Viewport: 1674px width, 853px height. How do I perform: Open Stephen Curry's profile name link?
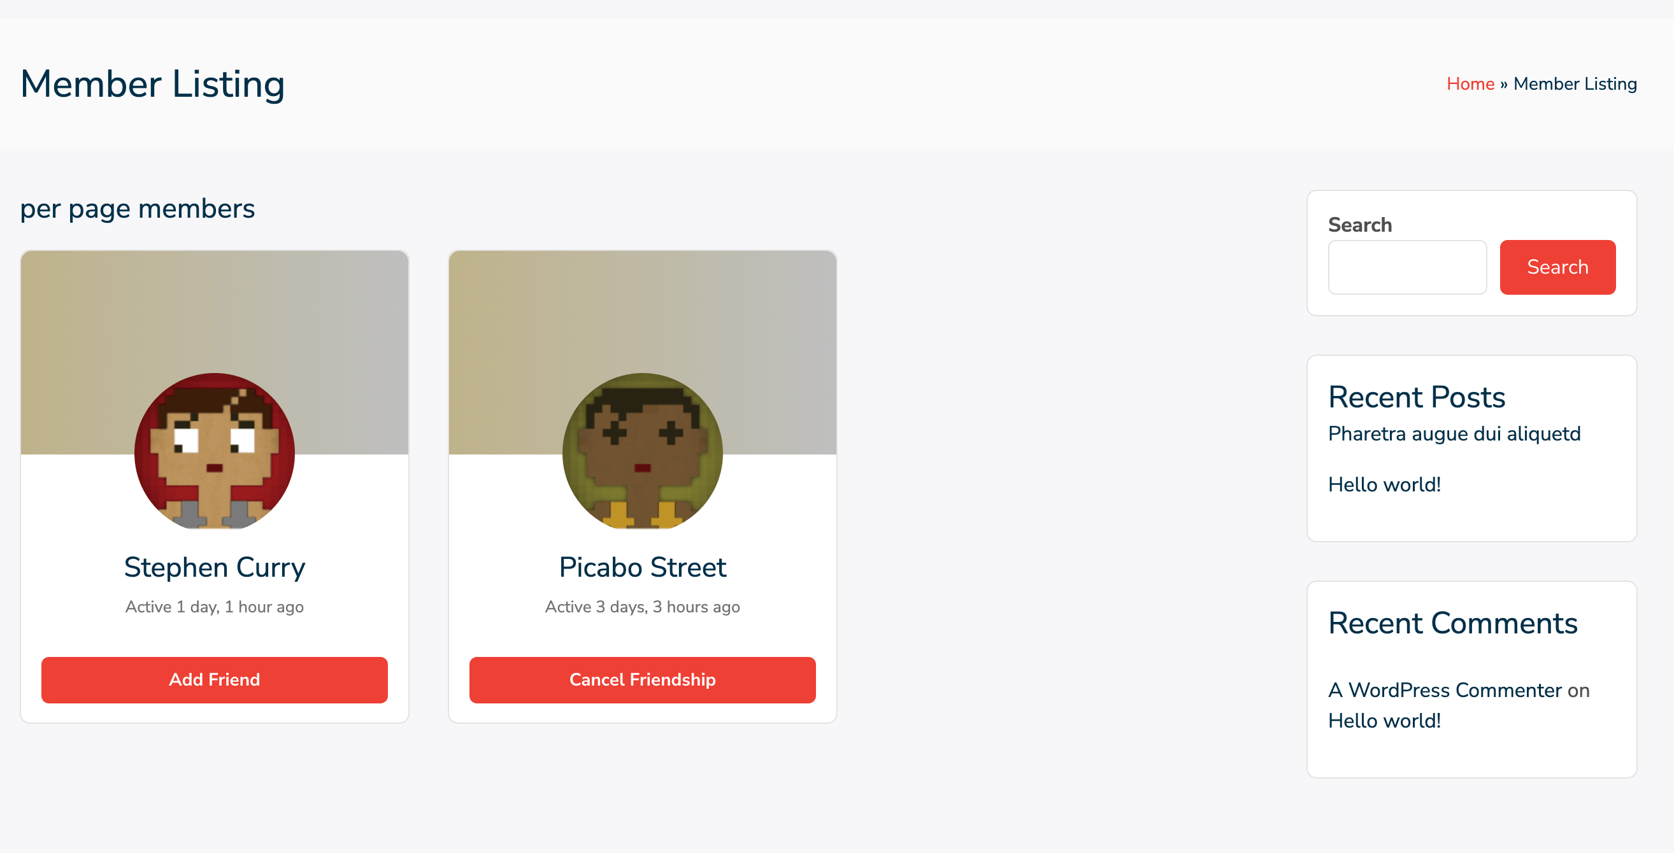pos(215,567)
